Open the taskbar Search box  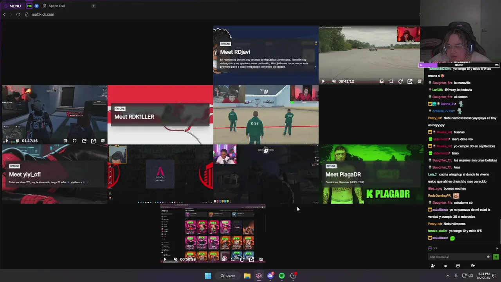pyautogui.click(x=228, y=276)
